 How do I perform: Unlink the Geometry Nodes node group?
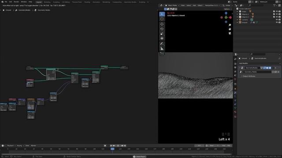[x=278, y=72]
